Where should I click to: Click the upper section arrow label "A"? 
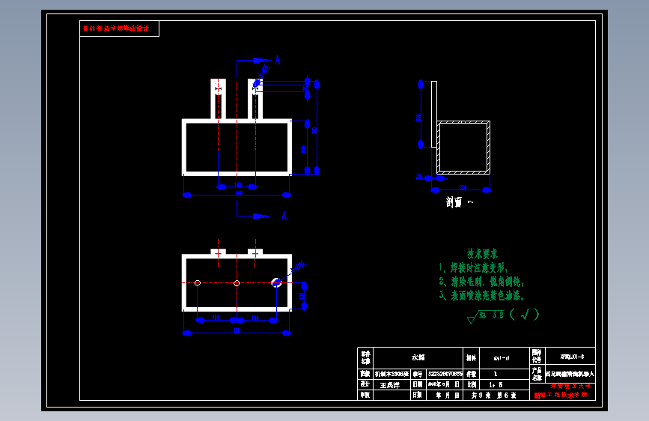click(278, 60)
